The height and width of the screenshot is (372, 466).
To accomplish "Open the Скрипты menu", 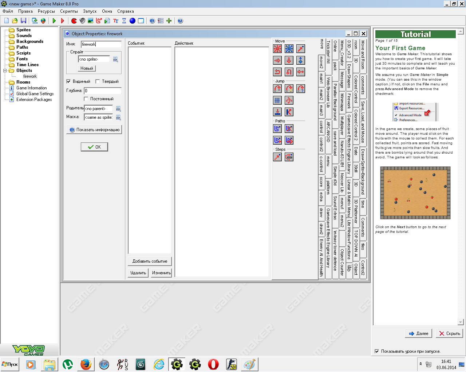I will tap(69, 11).
